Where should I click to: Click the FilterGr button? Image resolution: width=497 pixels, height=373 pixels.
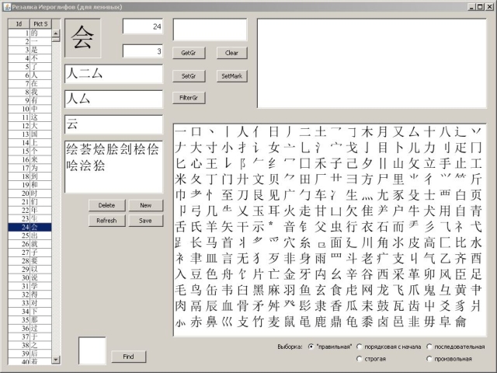coord(189,98)
